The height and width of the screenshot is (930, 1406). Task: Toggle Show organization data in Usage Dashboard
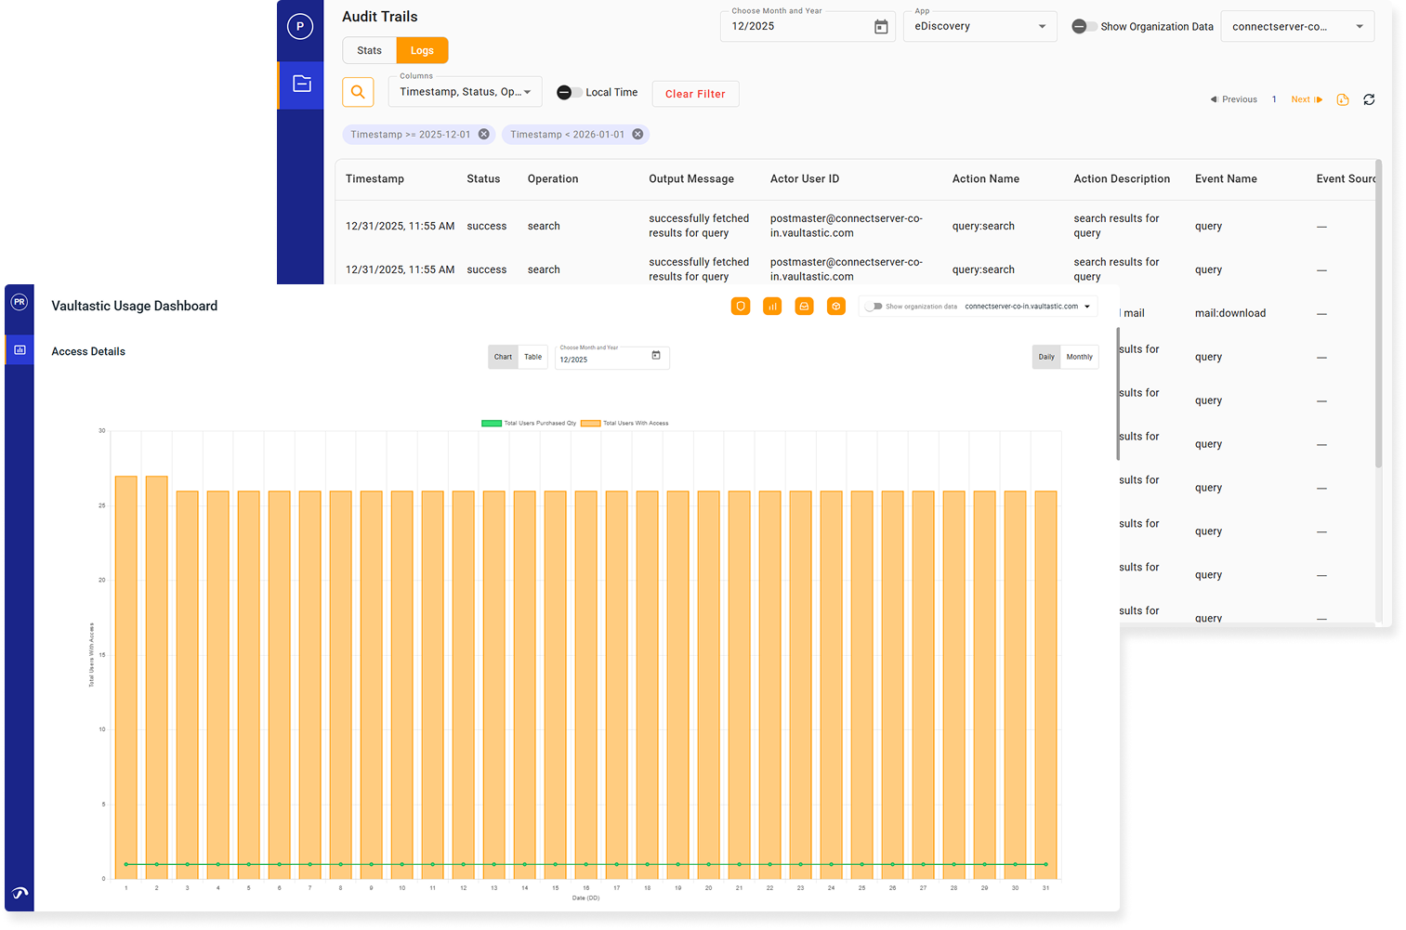[x=873, y=306]
